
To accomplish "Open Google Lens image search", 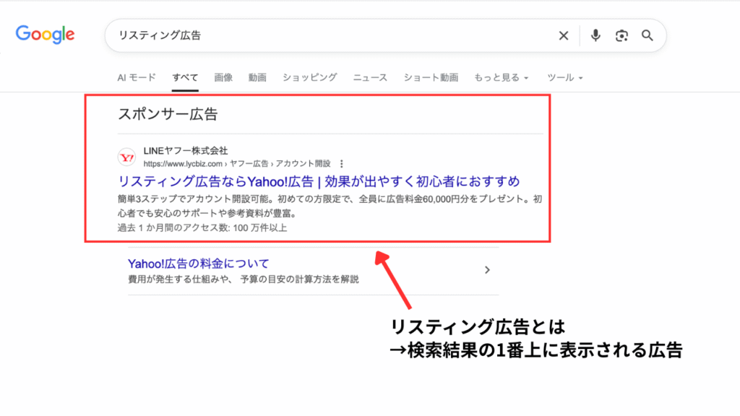I will [x=621, y=35].
